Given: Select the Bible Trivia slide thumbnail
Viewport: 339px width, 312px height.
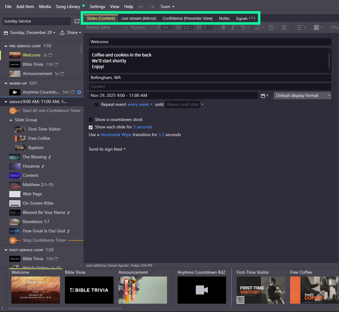Looking at the screenshot, I should pyautogui.click(x=89, y=290).
